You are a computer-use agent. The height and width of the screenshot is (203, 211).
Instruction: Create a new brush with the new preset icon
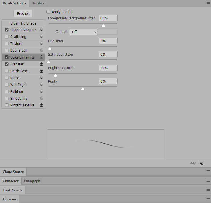click(x=202, y=163)
